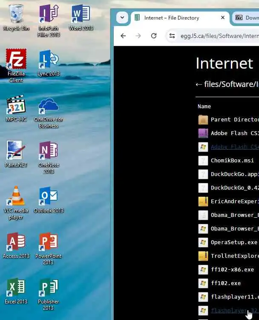Click the browser back arrow

[123, 36]
